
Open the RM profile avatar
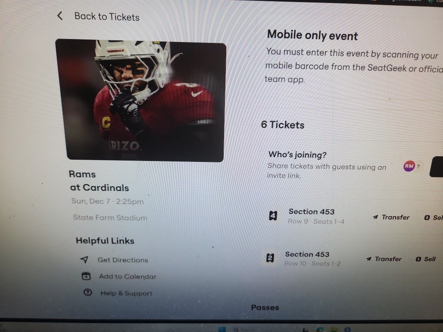click(409, 167)
